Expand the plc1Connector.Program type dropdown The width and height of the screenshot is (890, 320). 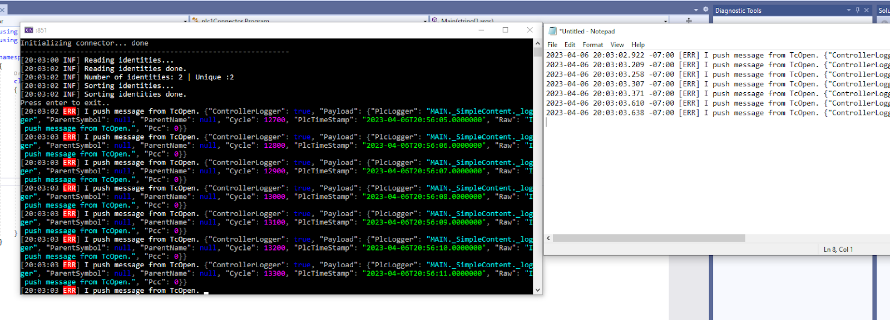(x=425, y=21)
